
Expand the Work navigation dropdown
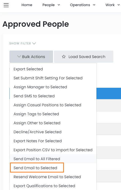pos(113,5)
